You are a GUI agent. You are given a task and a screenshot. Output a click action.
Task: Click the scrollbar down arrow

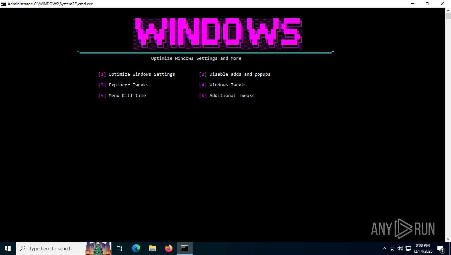448,239
